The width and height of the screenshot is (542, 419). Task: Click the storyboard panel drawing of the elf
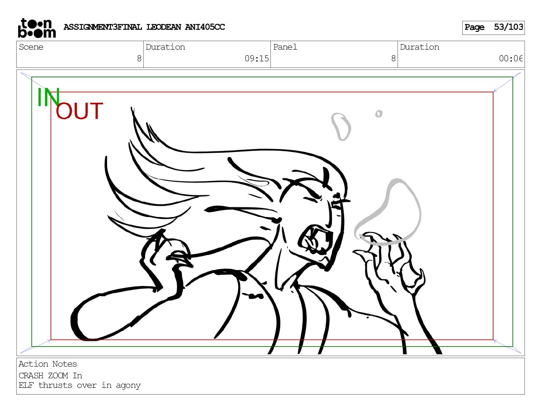[270, 213]
